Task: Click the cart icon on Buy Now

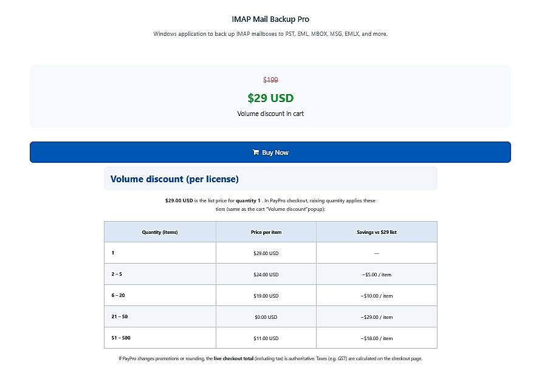Action: pyautogui.click(x=255, y=152)
